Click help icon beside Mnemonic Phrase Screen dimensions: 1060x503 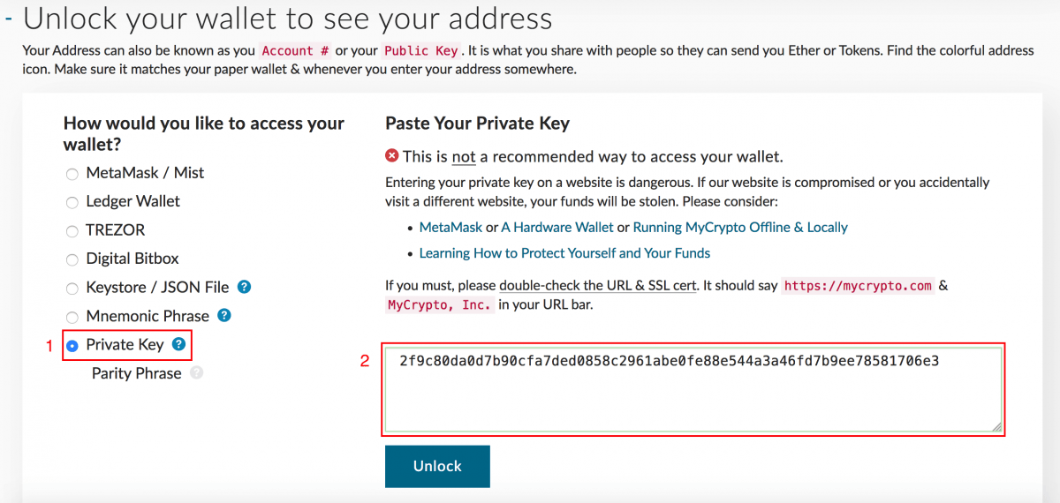click(x=224, y=315)
